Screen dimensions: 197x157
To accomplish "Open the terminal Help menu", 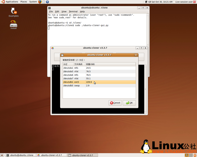I will [82, 12].
